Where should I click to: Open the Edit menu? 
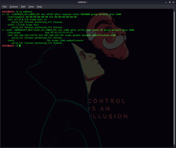coord(23,7)
